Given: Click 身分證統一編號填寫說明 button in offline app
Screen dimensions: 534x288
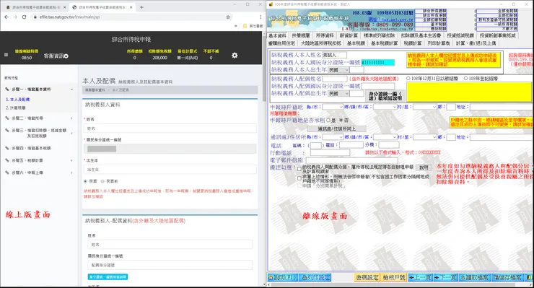Looking at the screenshot, I should tap(385, 96).
